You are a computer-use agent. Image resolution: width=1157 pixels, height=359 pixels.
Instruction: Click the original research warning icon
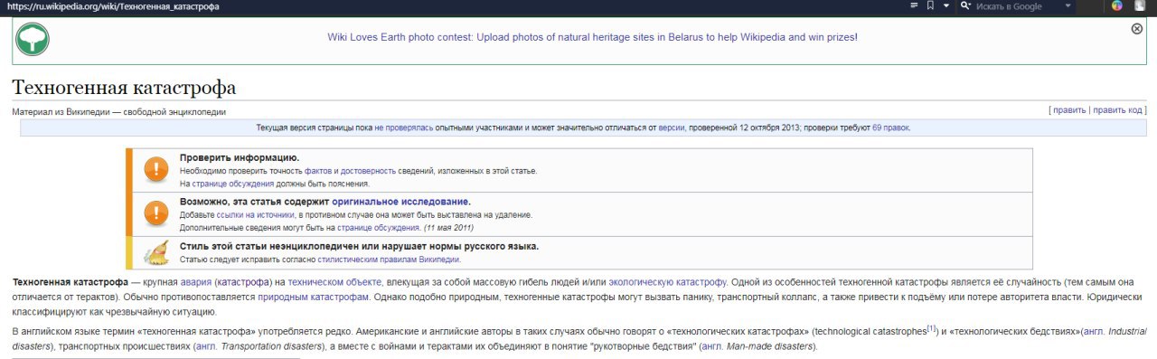pos(157,213)
